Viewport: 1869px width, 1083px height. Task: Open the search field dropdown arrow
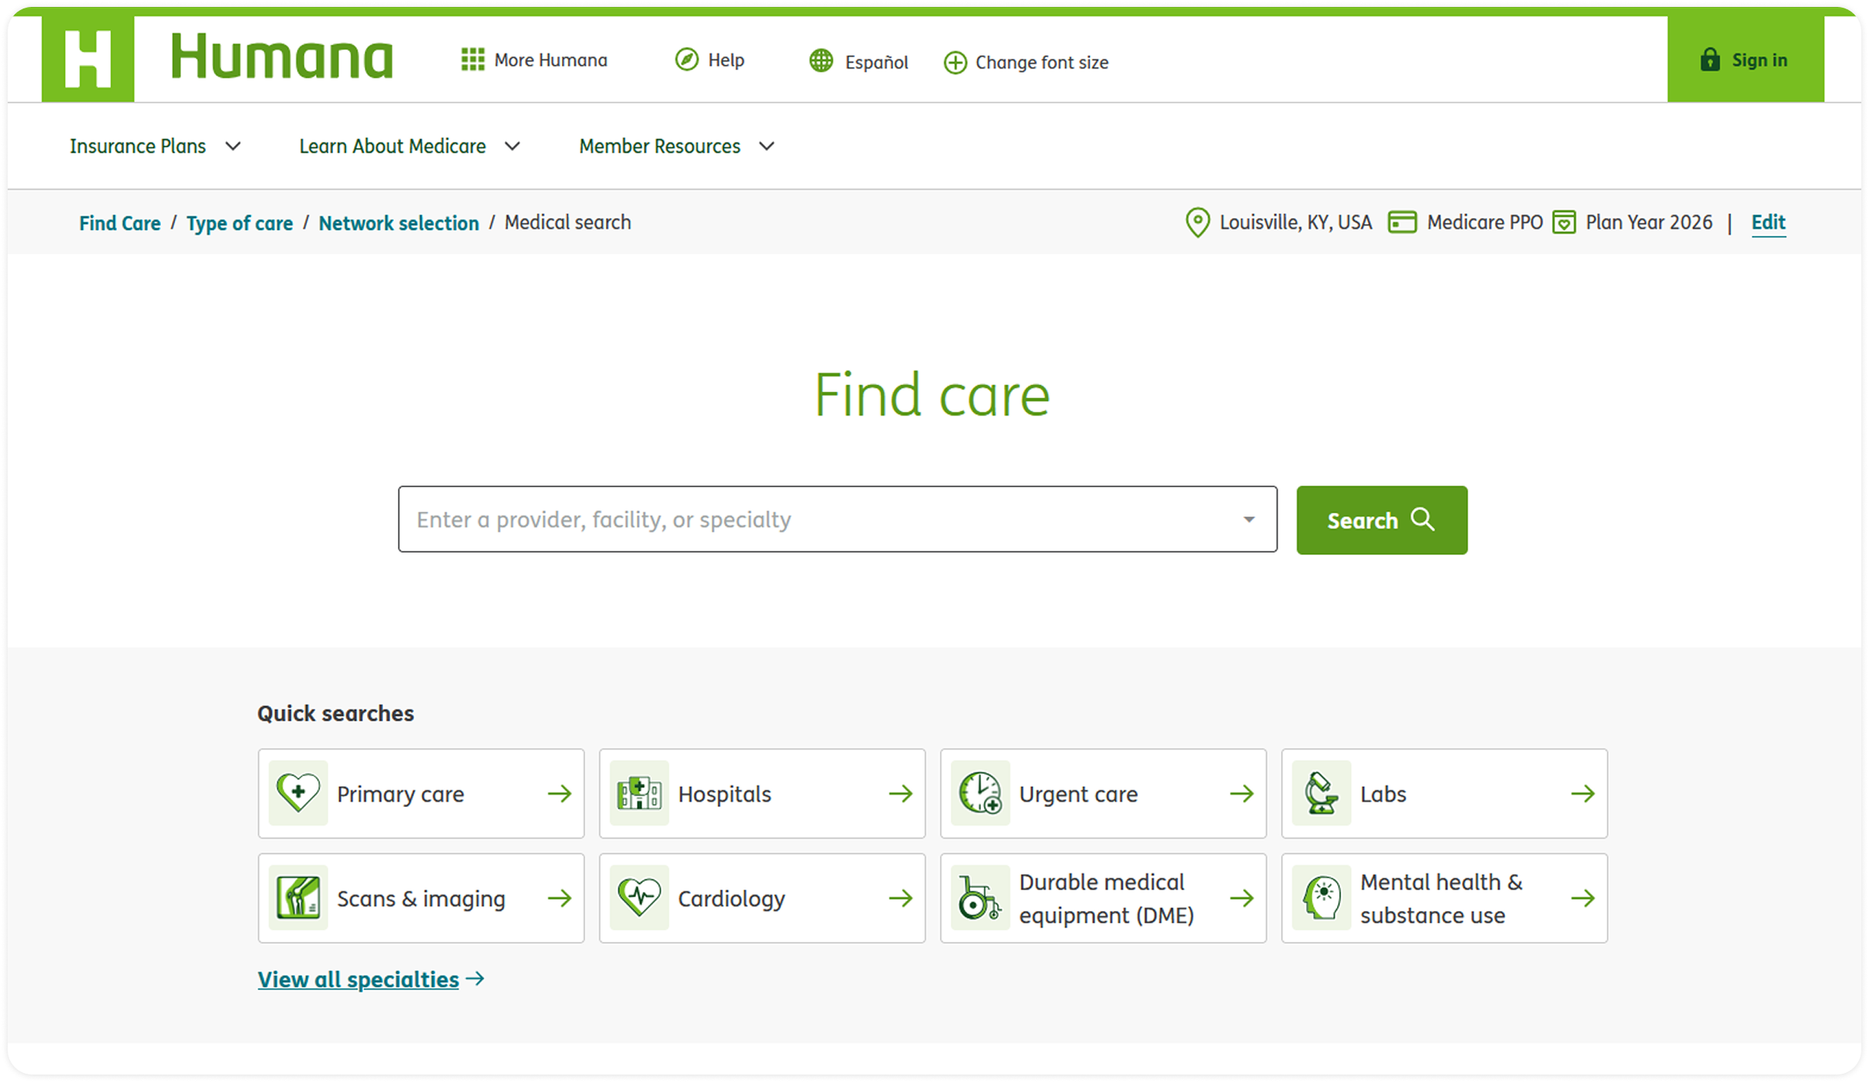pos(1248,520)
